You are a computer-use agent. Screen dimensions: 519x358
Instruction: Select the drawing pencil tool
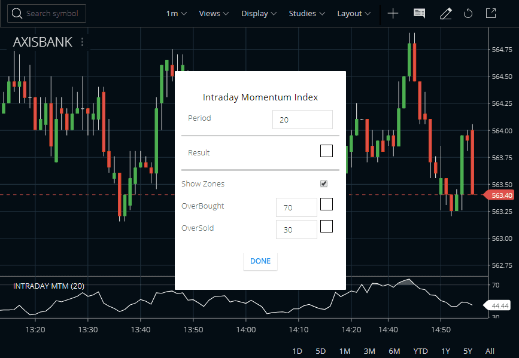(x=445, y=13)
